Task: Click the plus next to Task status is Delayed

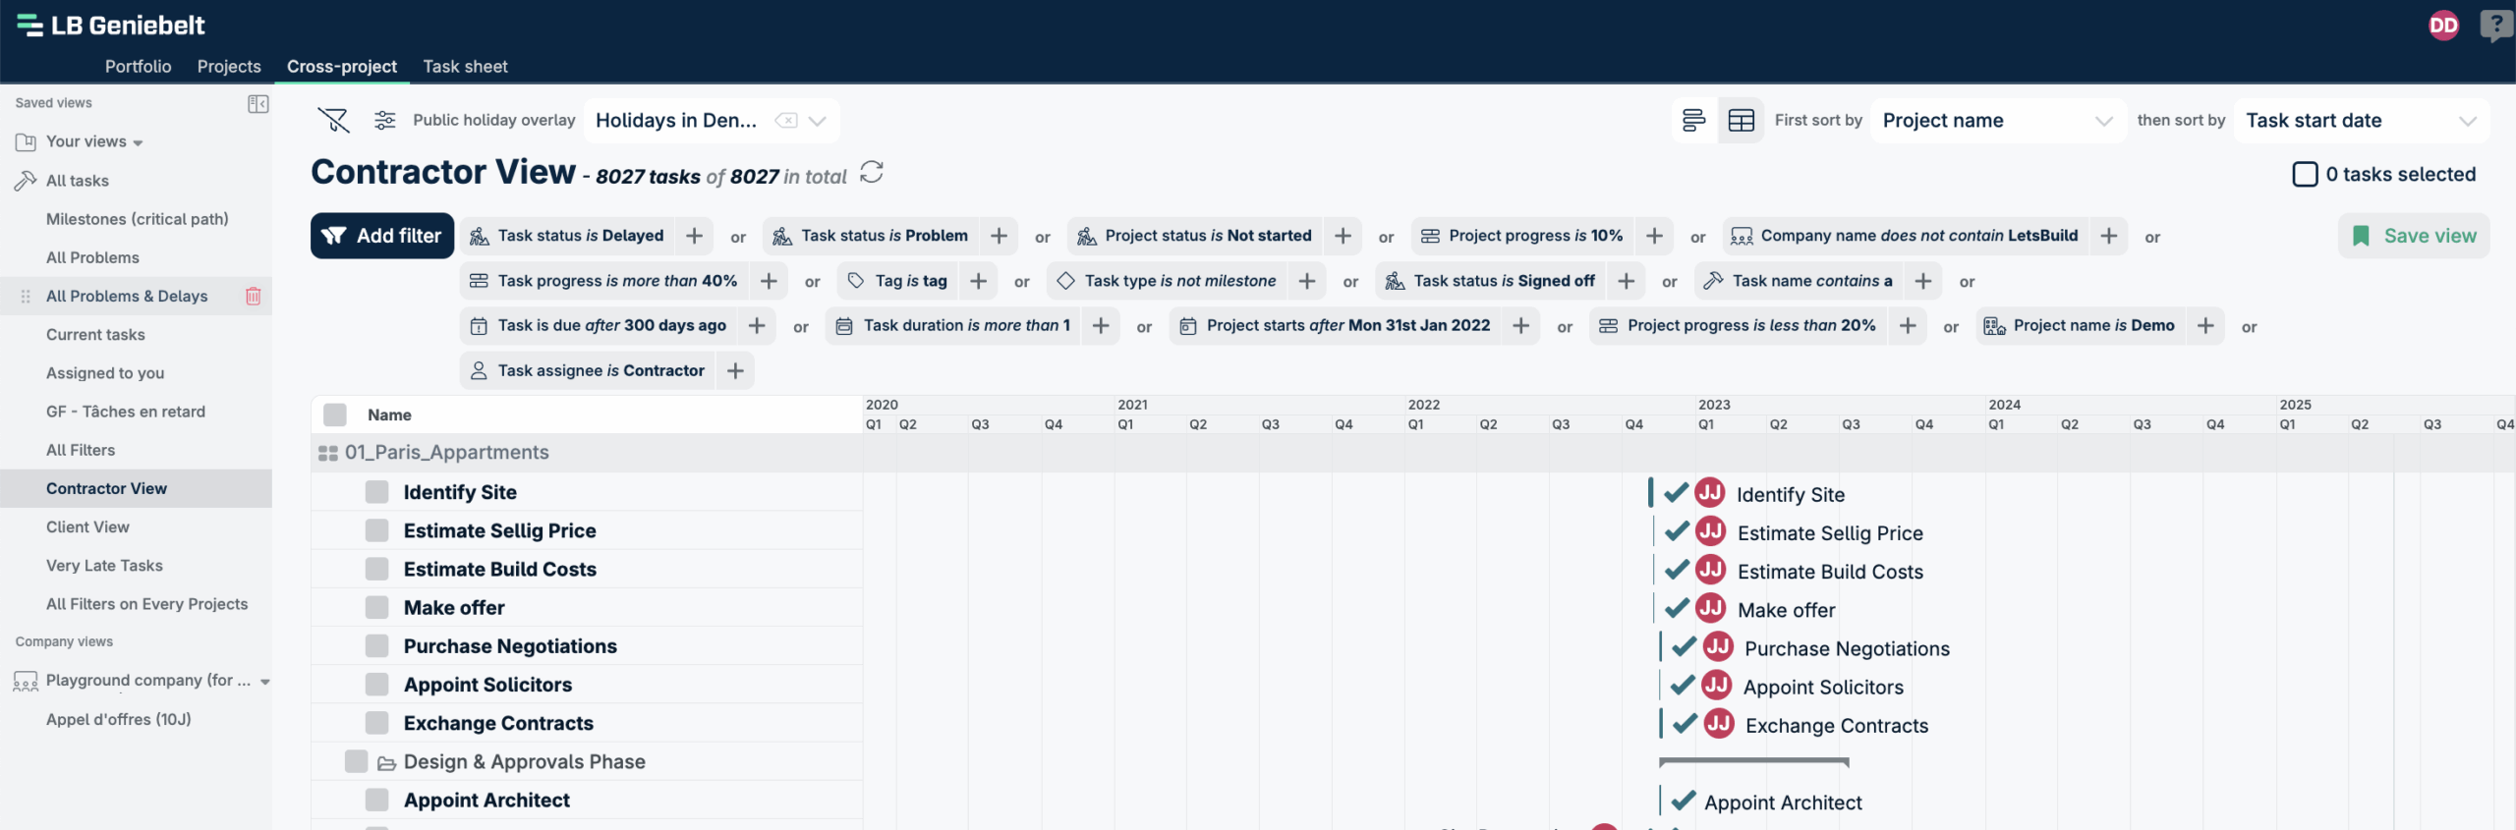Action: (x=694, y=236)
